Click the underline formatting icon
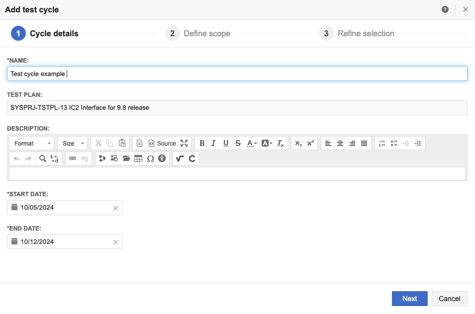 [226, 143]
